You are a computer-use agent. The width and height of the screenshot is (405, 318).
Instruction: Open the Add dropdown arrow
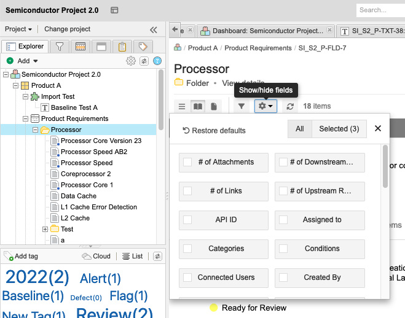36,61
